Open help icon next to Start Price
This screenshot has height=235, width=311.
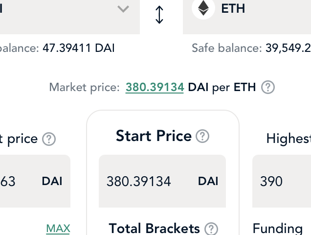click(x=202, y=136)
